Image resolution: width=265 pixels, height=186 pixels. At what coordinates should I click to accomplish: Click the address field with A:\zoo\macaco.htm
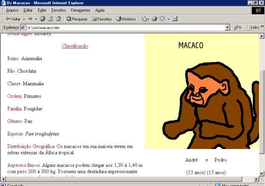click(x=125, y=28)
